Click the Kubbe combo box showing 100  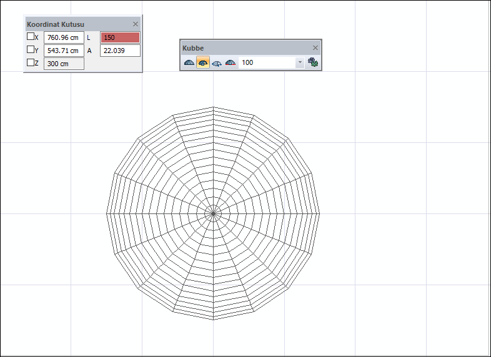click(x=267, y=62)
